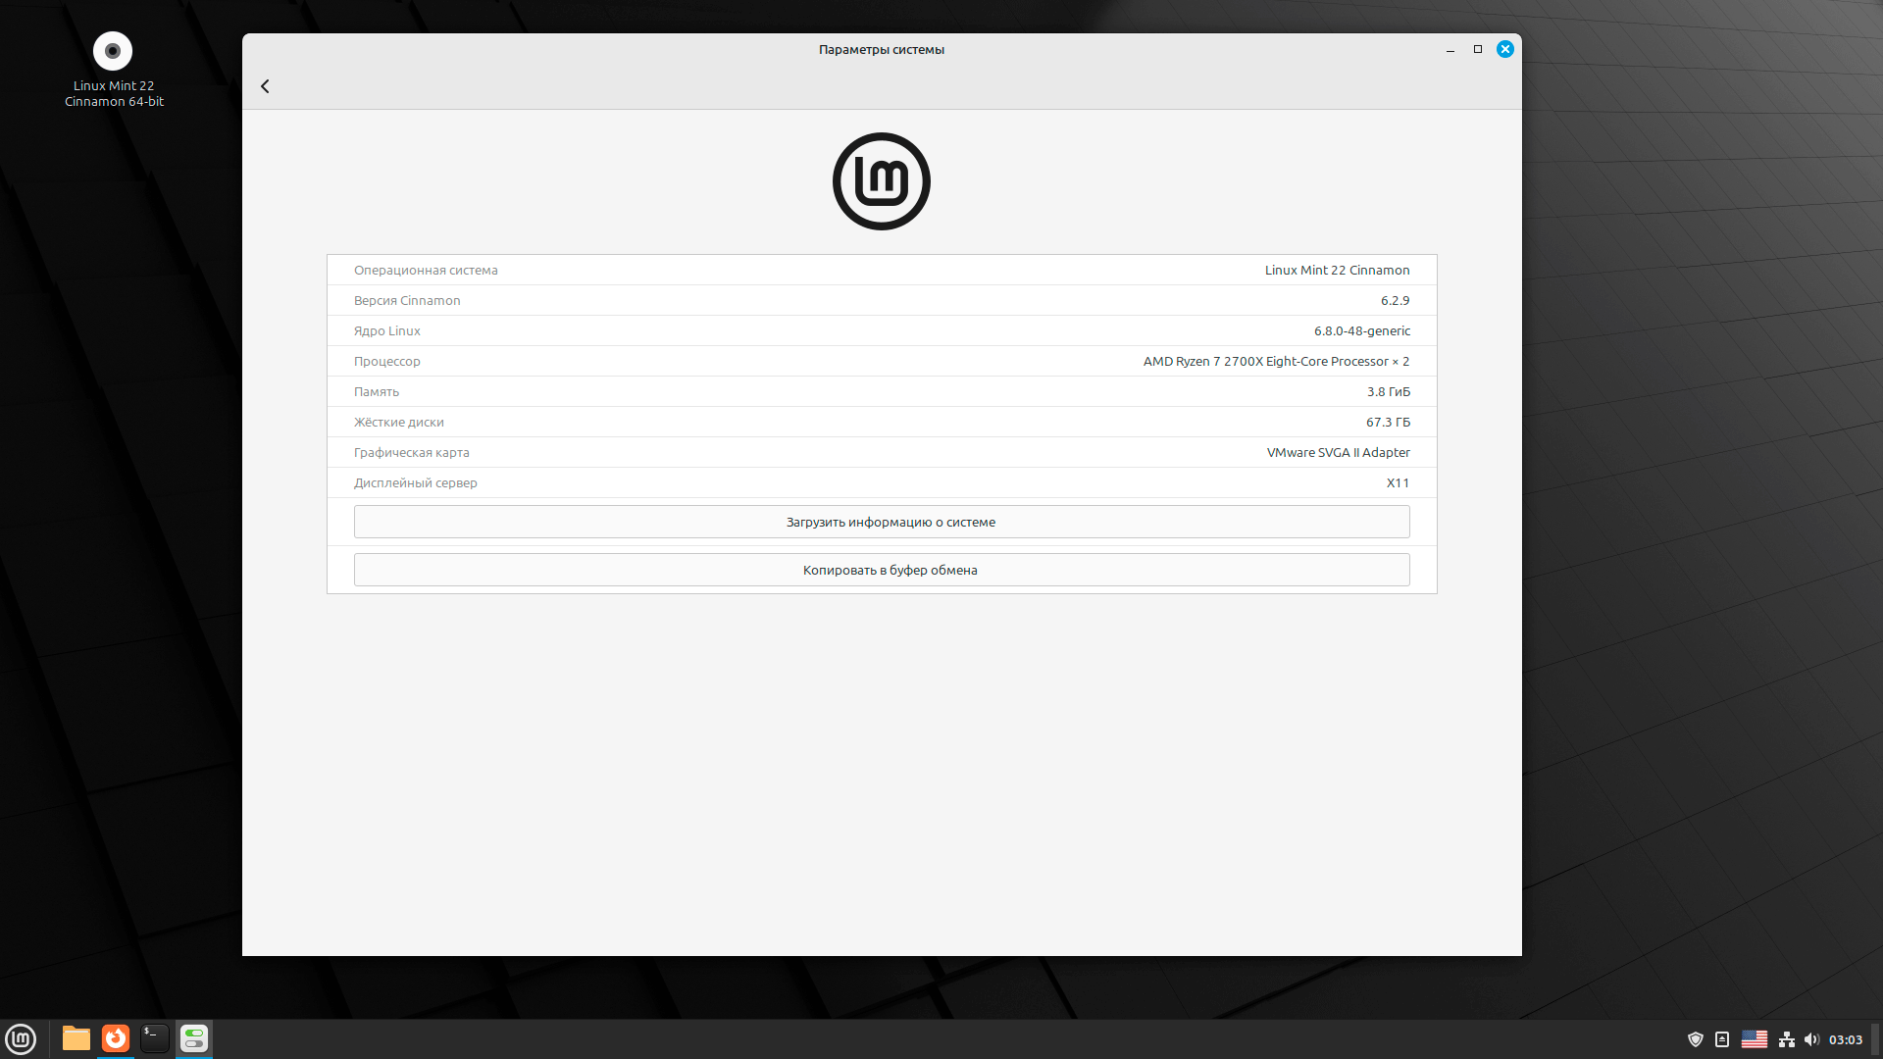Click the shield security tray icon
Image resolution: width=1883 pixels, height=1059 pixels.
coord(1696,1038)
